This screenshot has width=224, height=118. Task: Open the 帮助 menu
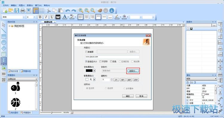point(47,5)
